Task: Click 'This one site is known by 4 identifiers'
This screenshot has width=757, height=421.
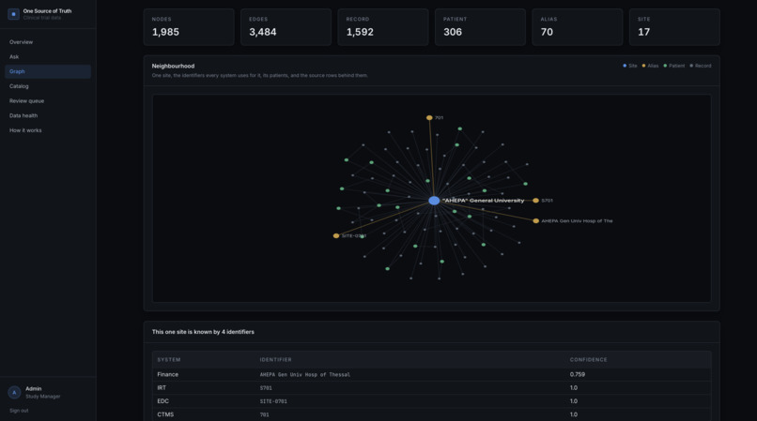Action: click(203, 332)
